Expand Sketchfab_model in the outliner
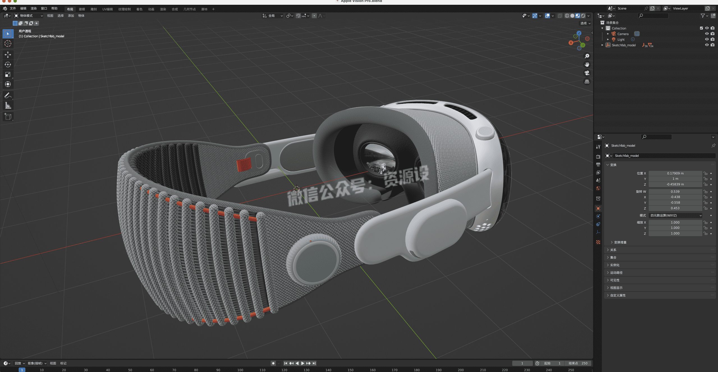 click(x=602, y=45)
